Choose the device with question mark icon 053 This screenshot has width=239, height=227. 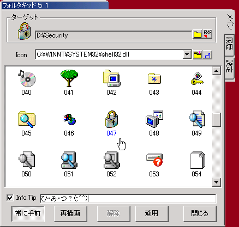(154, 160)
